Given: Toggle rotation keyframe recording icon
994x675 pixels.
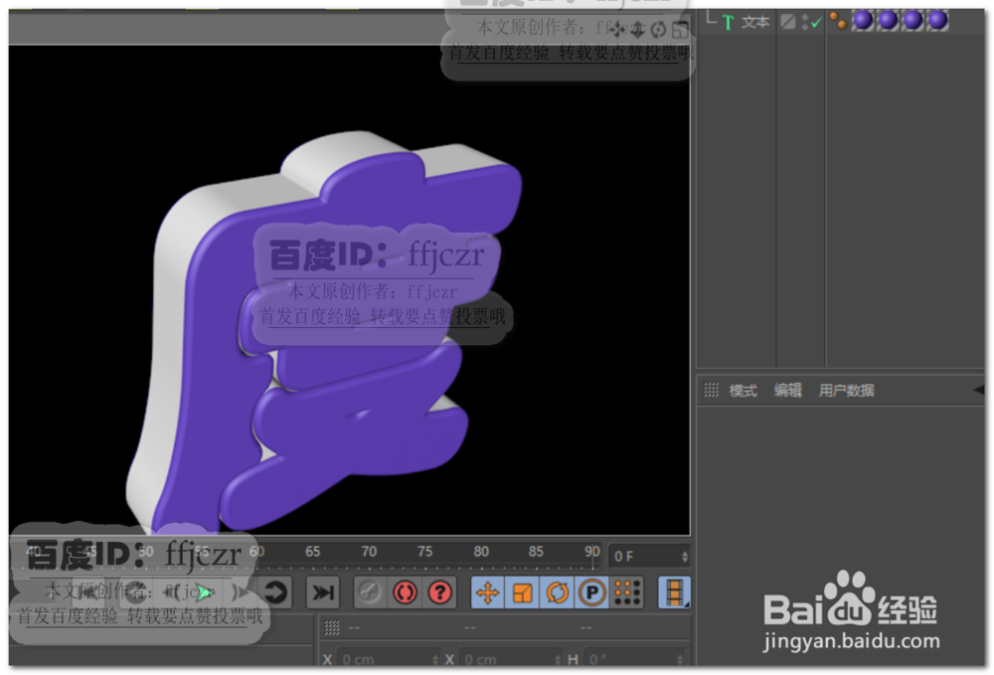Looking at the screenshot, I should tap(558, 593).
